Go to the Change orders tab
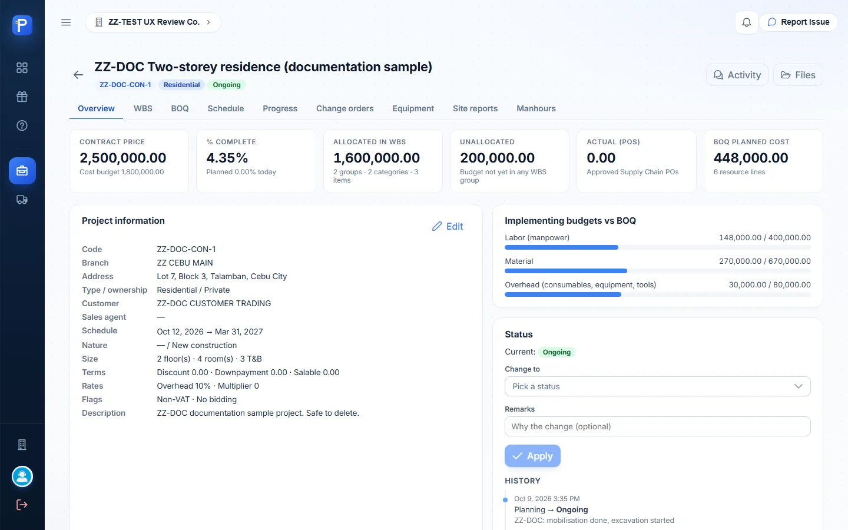This screenshot has width=848, height=530. point(345,108)
